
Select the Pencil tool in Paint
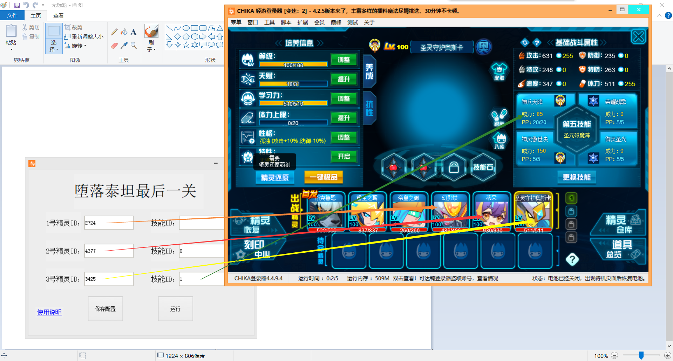click(114, 32)
